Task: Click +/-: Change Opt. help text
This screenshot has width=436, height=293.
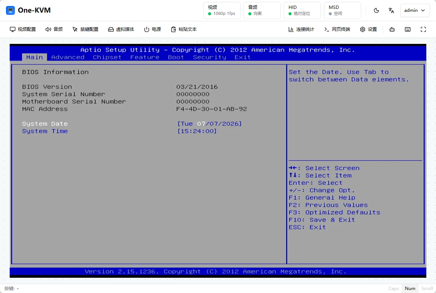Action: [x=322, y=190]
